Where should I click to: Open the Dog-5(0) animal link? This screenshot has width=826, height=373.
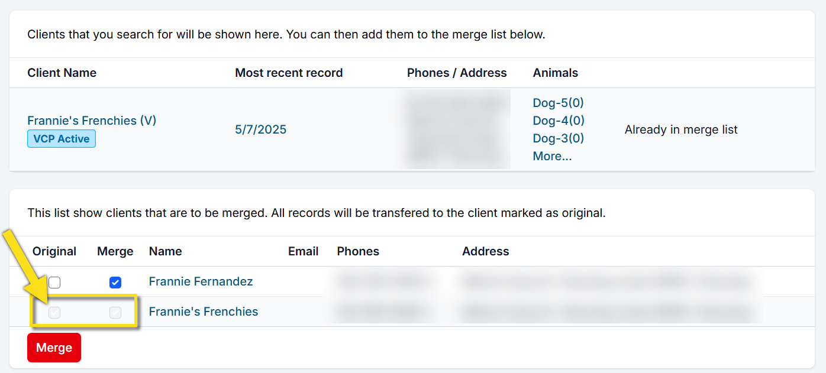pos(558,103)
